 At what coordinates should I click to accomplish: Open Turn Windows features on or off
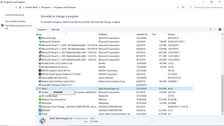tap(18, 27)
